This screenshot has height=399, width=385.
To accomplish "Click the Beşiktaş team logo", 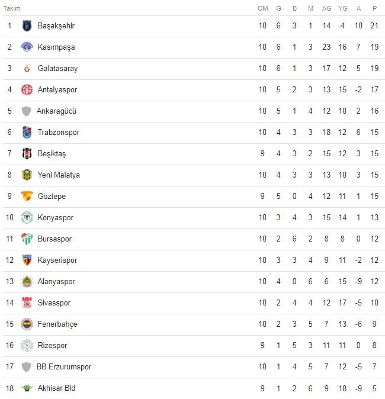I will coord(27,154).
